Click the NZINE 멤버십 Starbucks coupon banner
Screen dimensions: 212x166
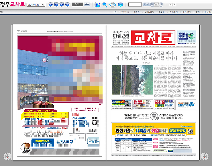(x=154, y=116)
